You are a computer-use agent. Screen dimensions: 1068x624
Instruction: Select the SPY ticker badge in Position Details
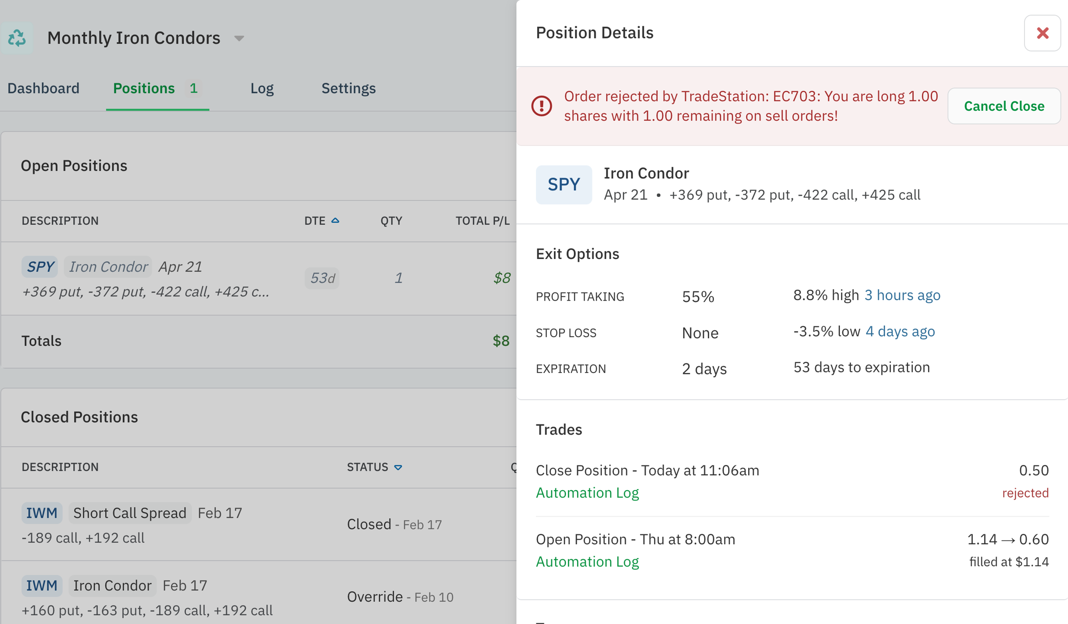coord(564,184)
